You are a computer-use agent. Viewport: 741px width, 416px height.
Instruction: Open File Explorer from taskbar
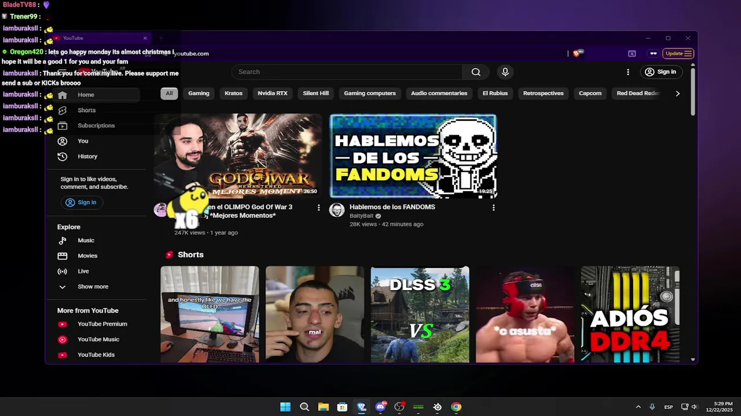point(323,407)
